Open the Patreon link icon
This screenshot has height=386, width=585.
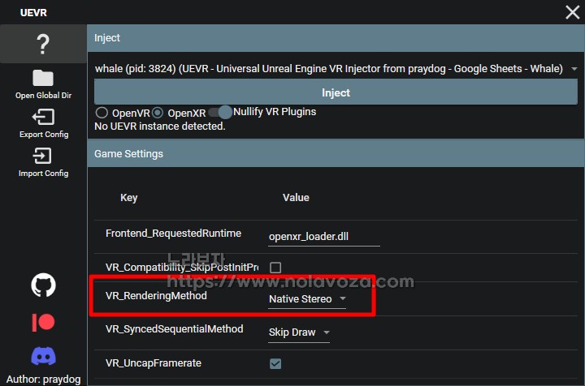[43, 322]
